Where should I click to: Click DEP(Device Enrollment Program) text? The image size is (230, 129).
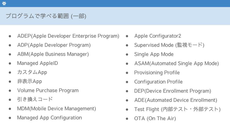click(173, 91)
